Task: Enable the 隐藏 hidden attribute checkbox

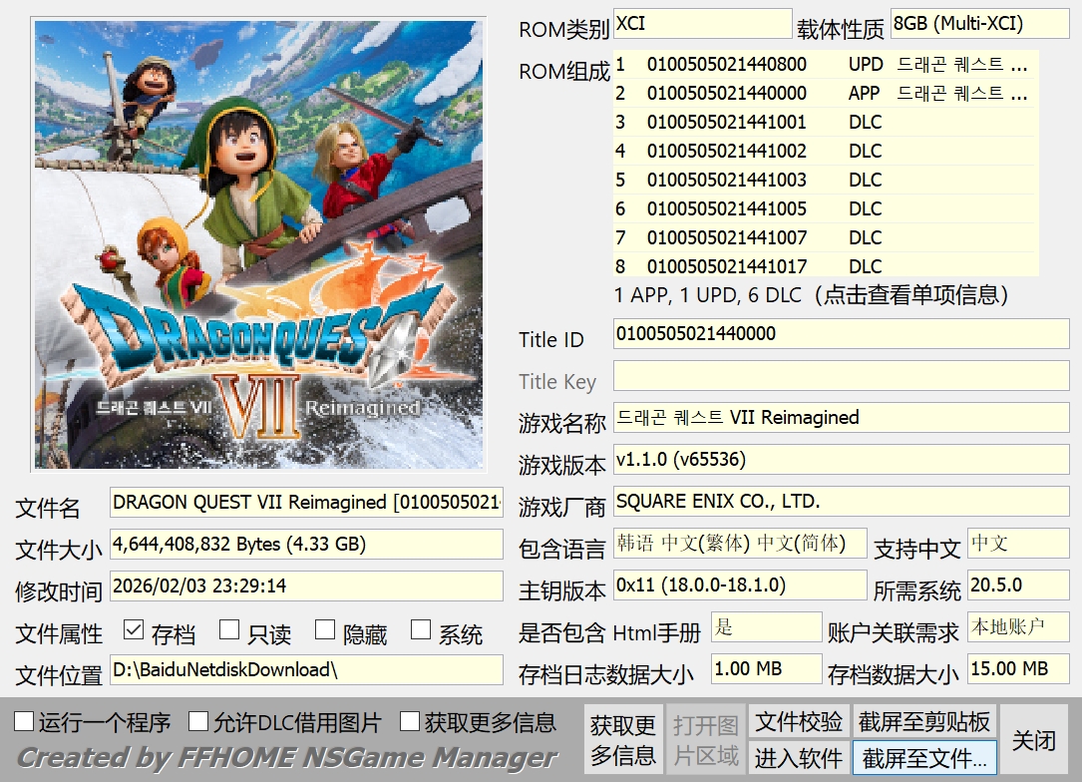Action: point(325,630)
